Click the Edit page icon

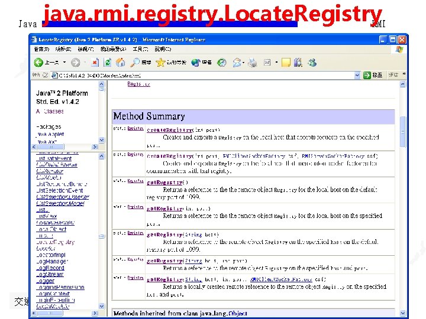(267, 63)
